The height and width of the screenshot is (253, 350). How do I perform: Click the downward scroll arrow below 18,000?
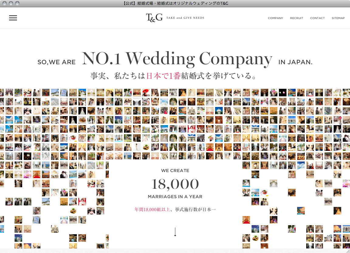pos(175,232)
